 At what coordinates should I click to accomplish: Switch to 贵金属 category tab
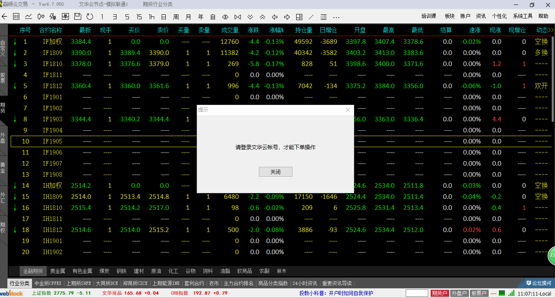(57, 271)
